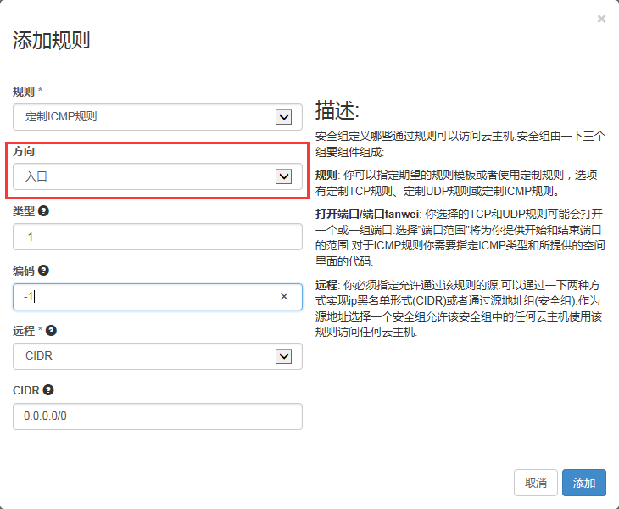
Task: Focus the 类型 input field
Action: pos(158,237)
